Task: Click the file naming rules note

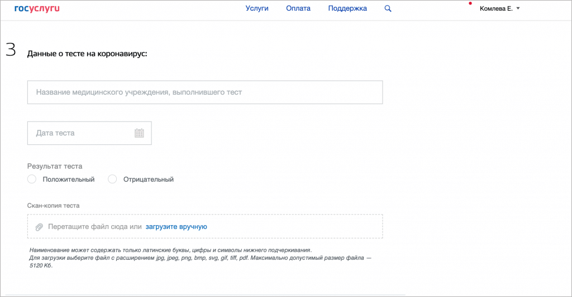Action: pyautogui.click(x=201, y=257)
